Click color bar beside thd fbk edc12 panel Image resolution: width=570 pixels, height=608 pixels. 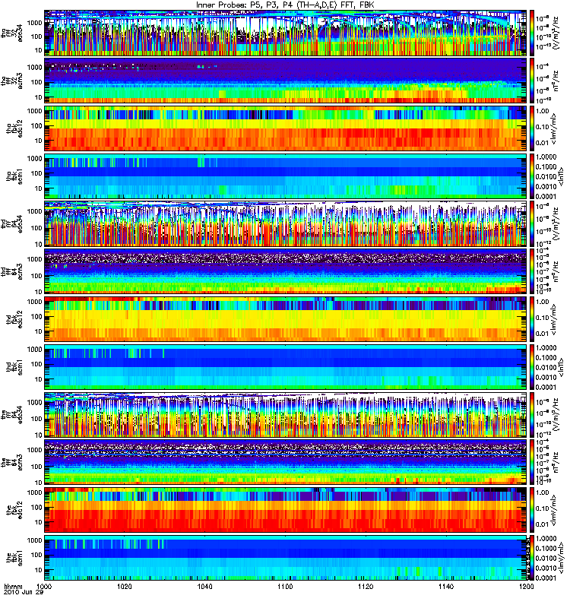point(532,319)
